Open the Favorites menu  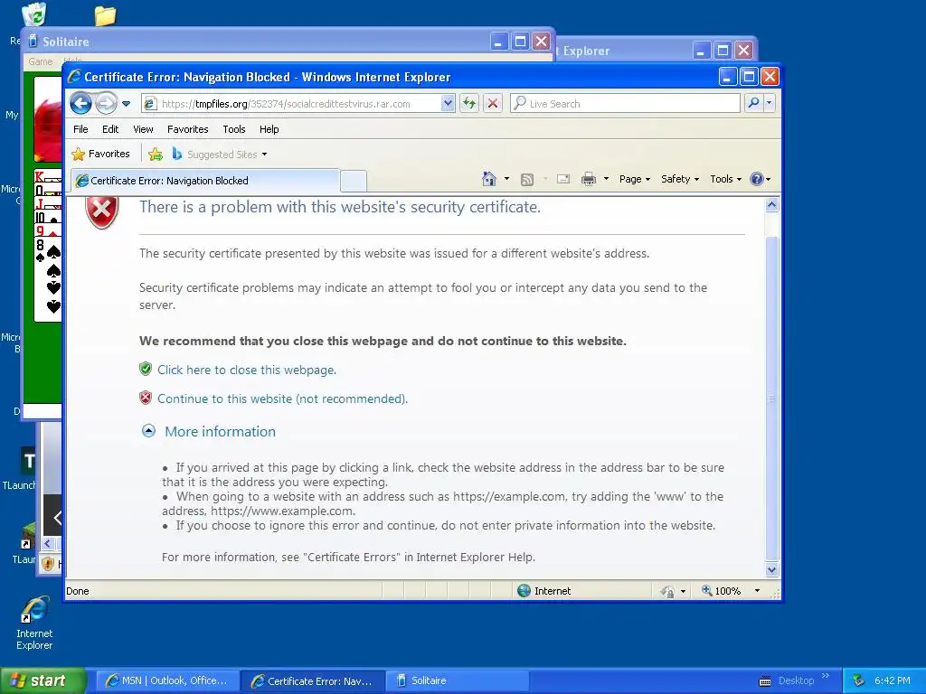(188, 129)
